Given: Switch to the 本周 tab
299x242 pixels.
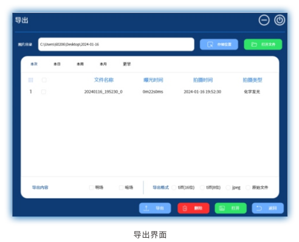Looking at the screenshot, I should [x=80, y=64].
